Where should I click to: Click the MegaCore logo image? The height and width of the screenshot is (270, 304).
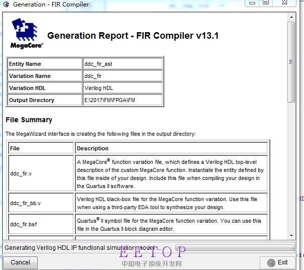click(x=26, y=33)
